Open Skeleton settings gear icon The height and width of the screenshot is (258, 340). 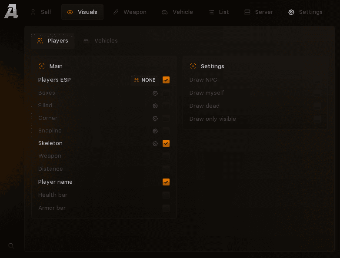click(155, 143)
